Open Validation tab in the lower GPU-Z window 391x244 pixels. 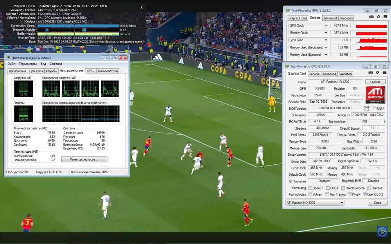pos(345,74)
